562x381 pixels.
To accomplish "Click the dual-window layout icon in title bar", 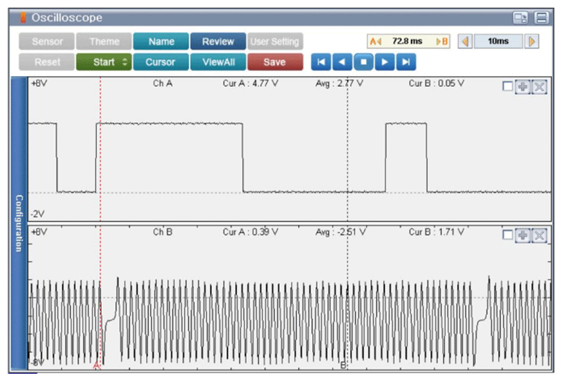I will pos(520,18).
